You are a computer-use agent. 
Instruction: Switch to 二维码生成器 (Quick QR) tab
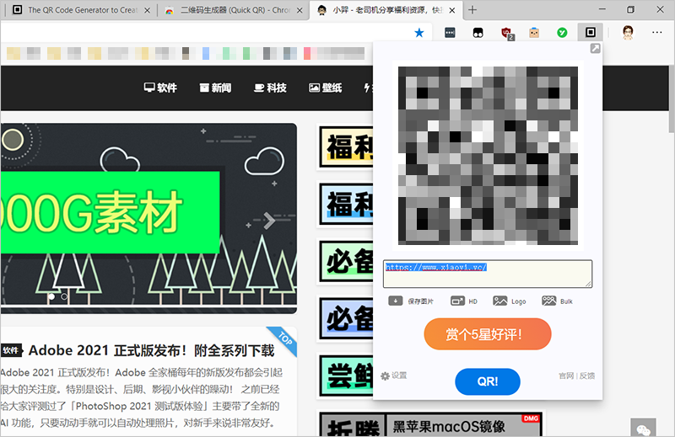pyautogui.click(x=235, y=10)
